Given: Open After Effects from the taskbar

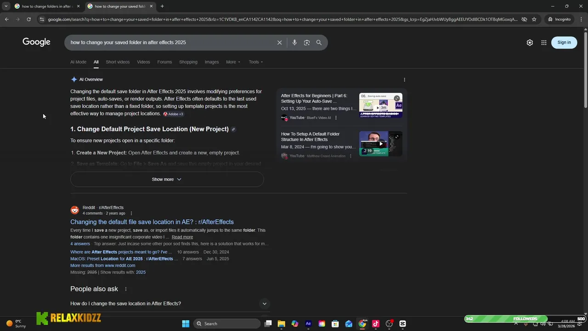Looking at the screenshot, I should coord(308,324).
